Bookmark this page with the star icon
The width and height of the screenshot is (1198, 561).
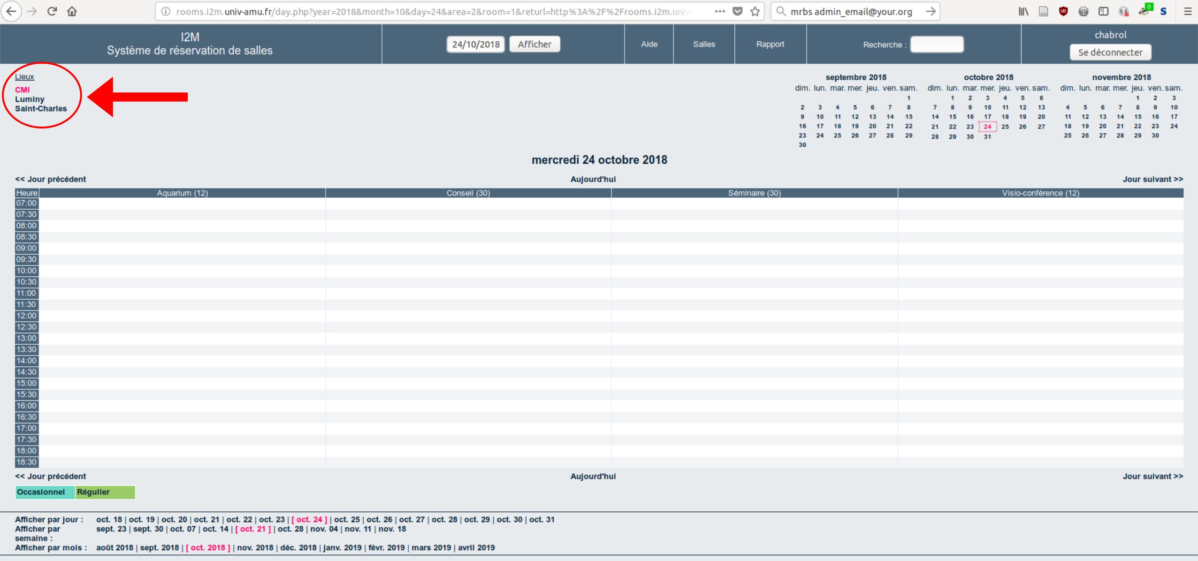point(755,11)
